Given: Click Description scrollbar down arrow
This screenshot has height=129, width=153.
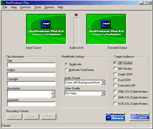Looking at the screenshot, I should 53,96.
